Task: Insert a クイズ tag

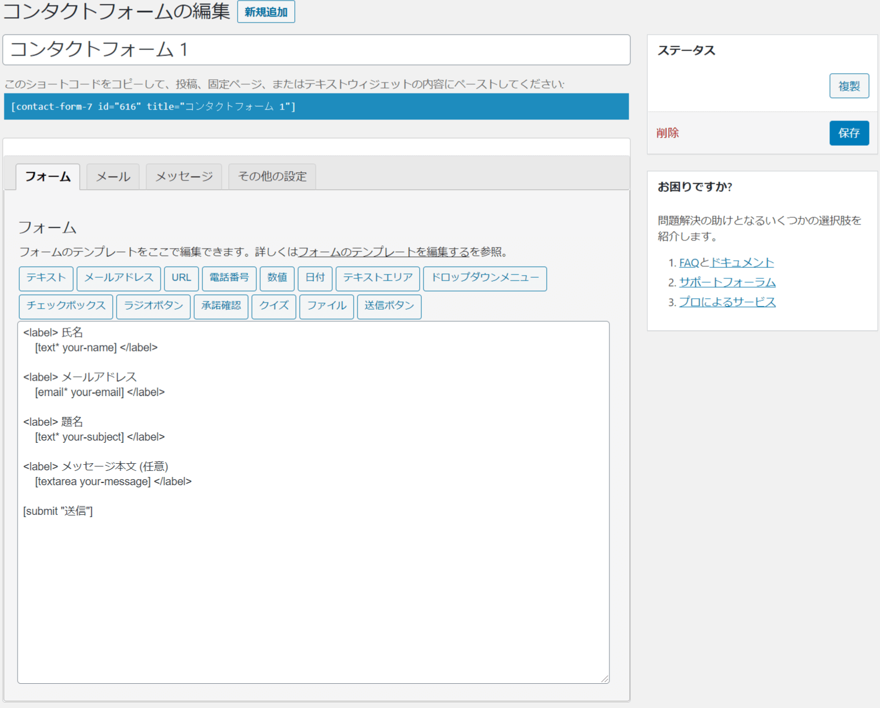Action: point(274,306)
